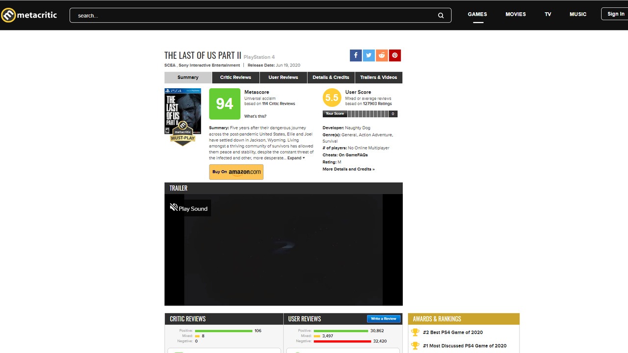The image size is (628, 353).
Task: Click into the search input field
Action: point(255,15)
